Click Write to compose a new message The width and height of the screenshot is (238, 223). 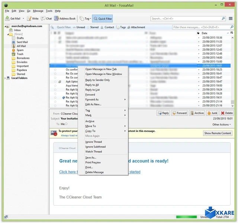coord(33,19)
